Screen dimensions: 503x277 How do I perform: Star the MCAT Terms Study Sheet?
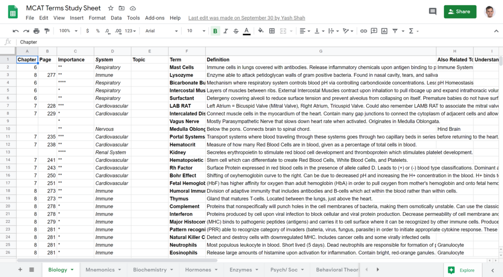coord(111,8)
